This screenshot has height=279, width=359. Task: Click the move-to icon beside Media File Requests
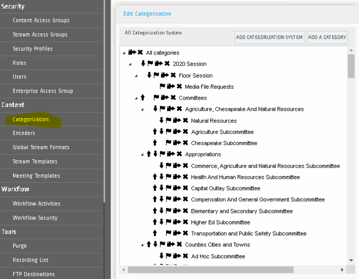click(171, 86)
